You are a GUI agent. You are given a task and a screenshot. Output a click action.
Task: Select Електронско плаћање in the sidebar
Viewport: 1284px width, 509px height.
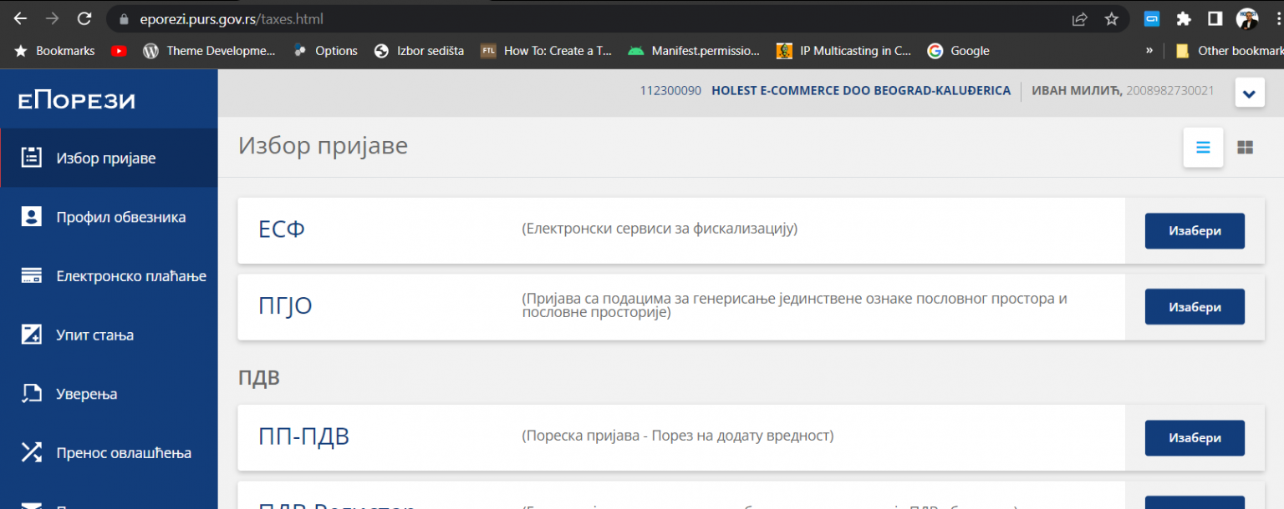(x=125, y=275)
